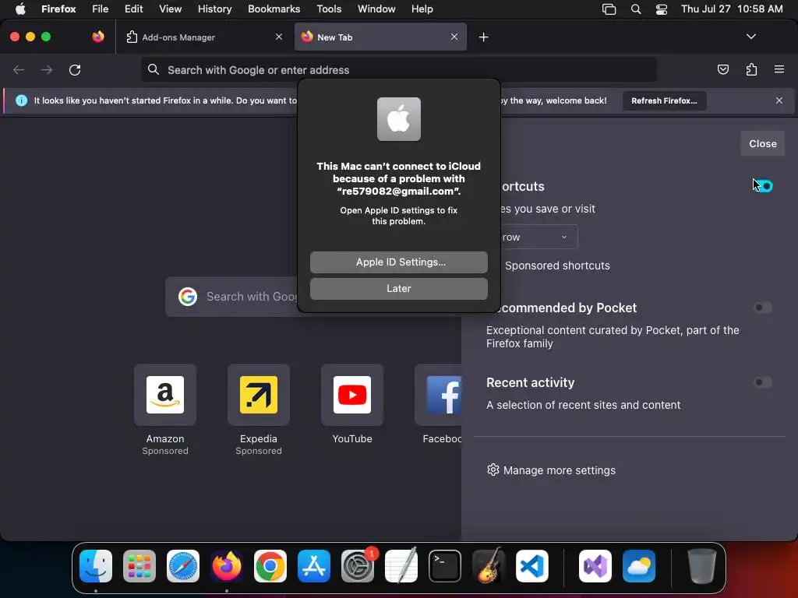Screen dimensions: 798x598
Task: Open System Settings from the Dock
Action: pos(358,566)
